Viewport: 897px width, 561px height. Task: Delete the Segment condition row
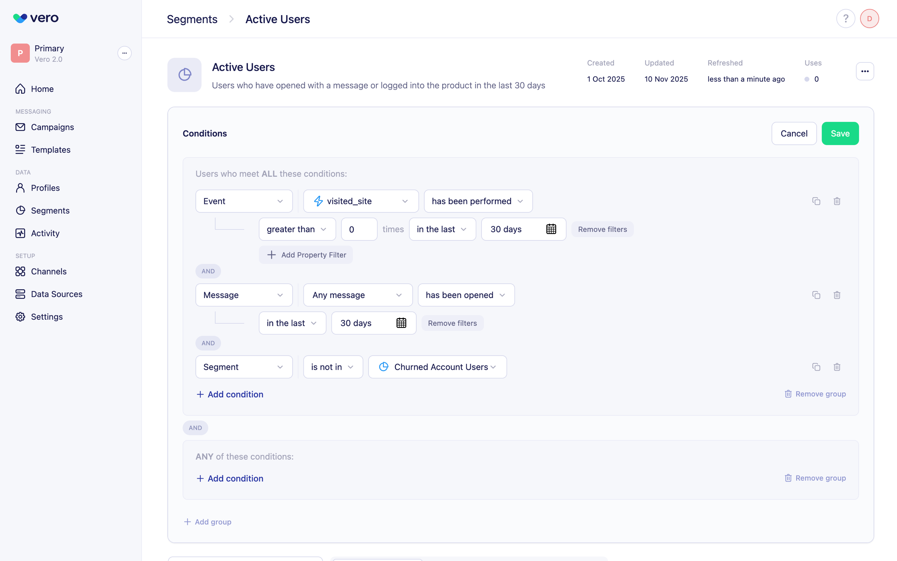pos(837,367)
